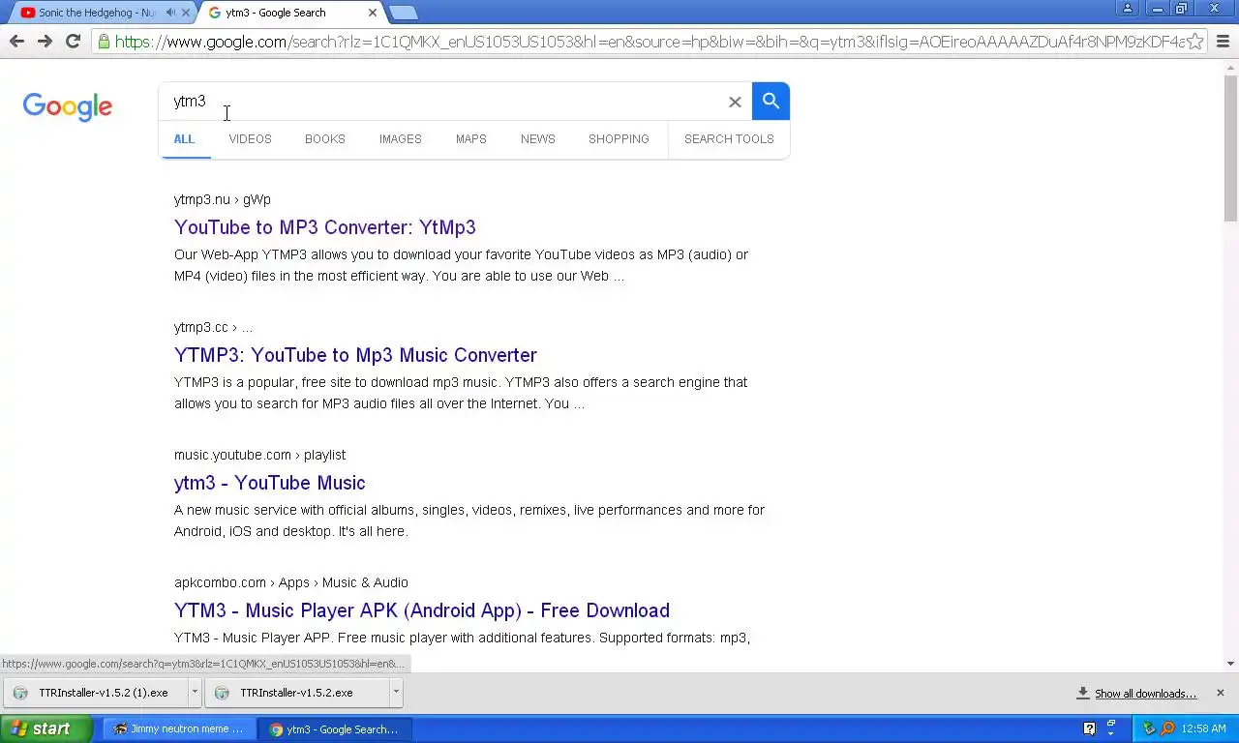Open the YTM3 - Music Player APK result
This screenshot has height=743, width=1239.
click(x=422, y=610)
